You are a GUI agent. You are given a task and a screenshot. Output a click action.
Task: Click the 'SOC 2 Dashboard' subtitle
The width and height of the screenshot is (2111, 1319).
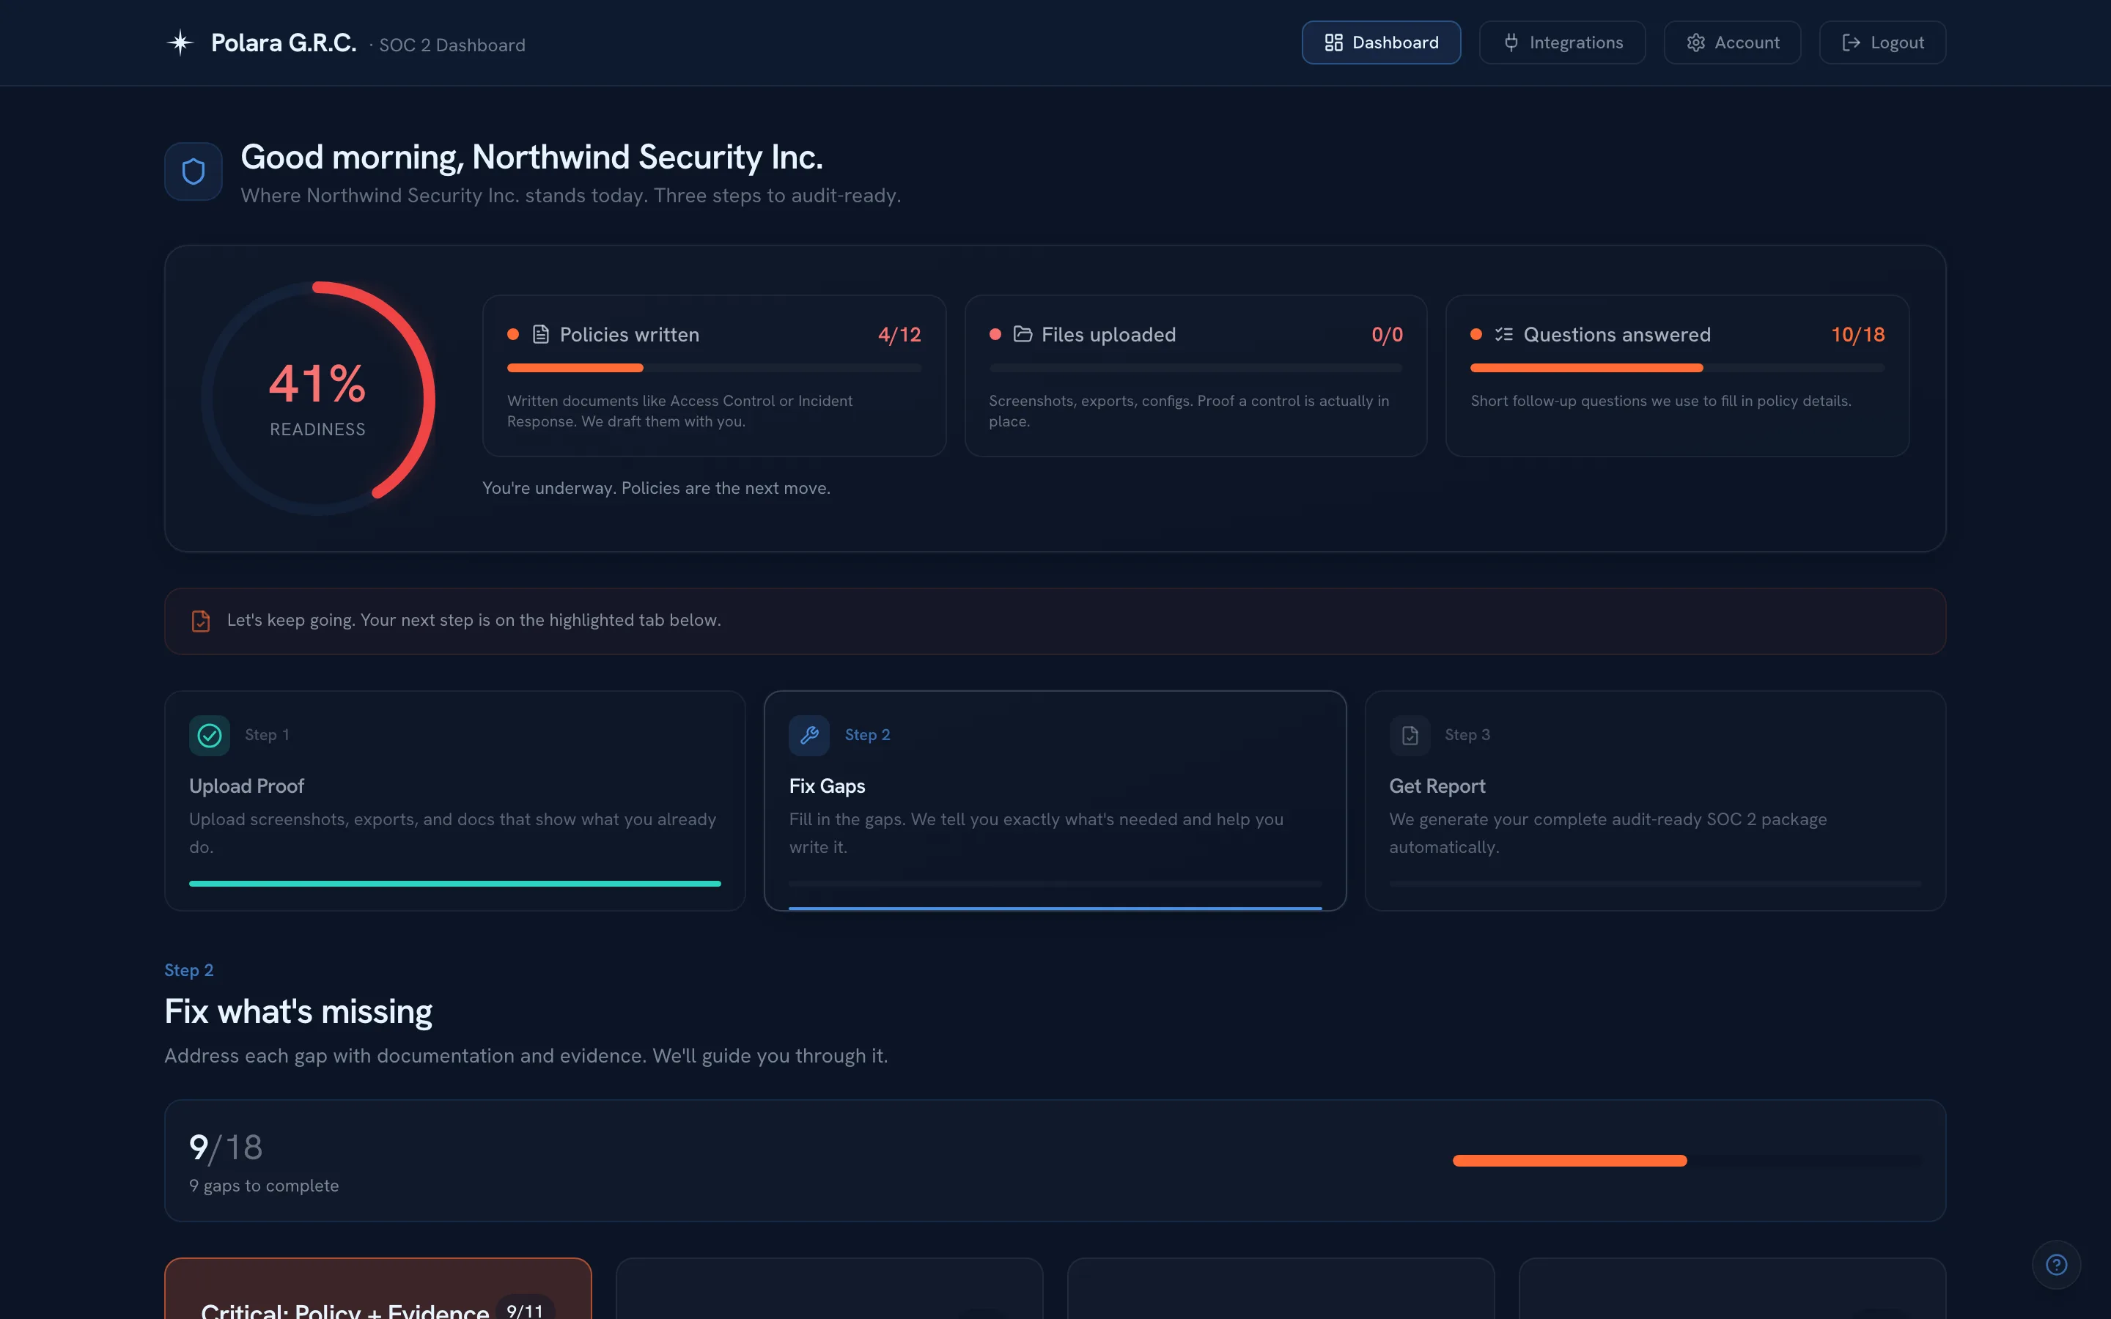[452, 45]
